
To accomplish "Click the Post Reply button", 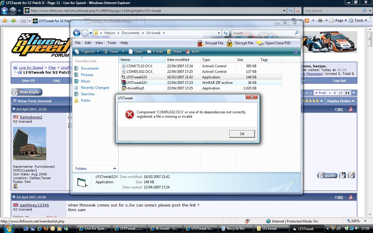I will (27, 92).
